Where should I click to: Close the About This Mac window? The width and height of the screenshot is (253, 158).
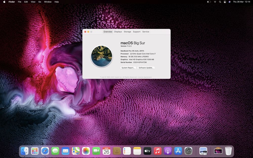pyautogui.click(x=85, y=32)
